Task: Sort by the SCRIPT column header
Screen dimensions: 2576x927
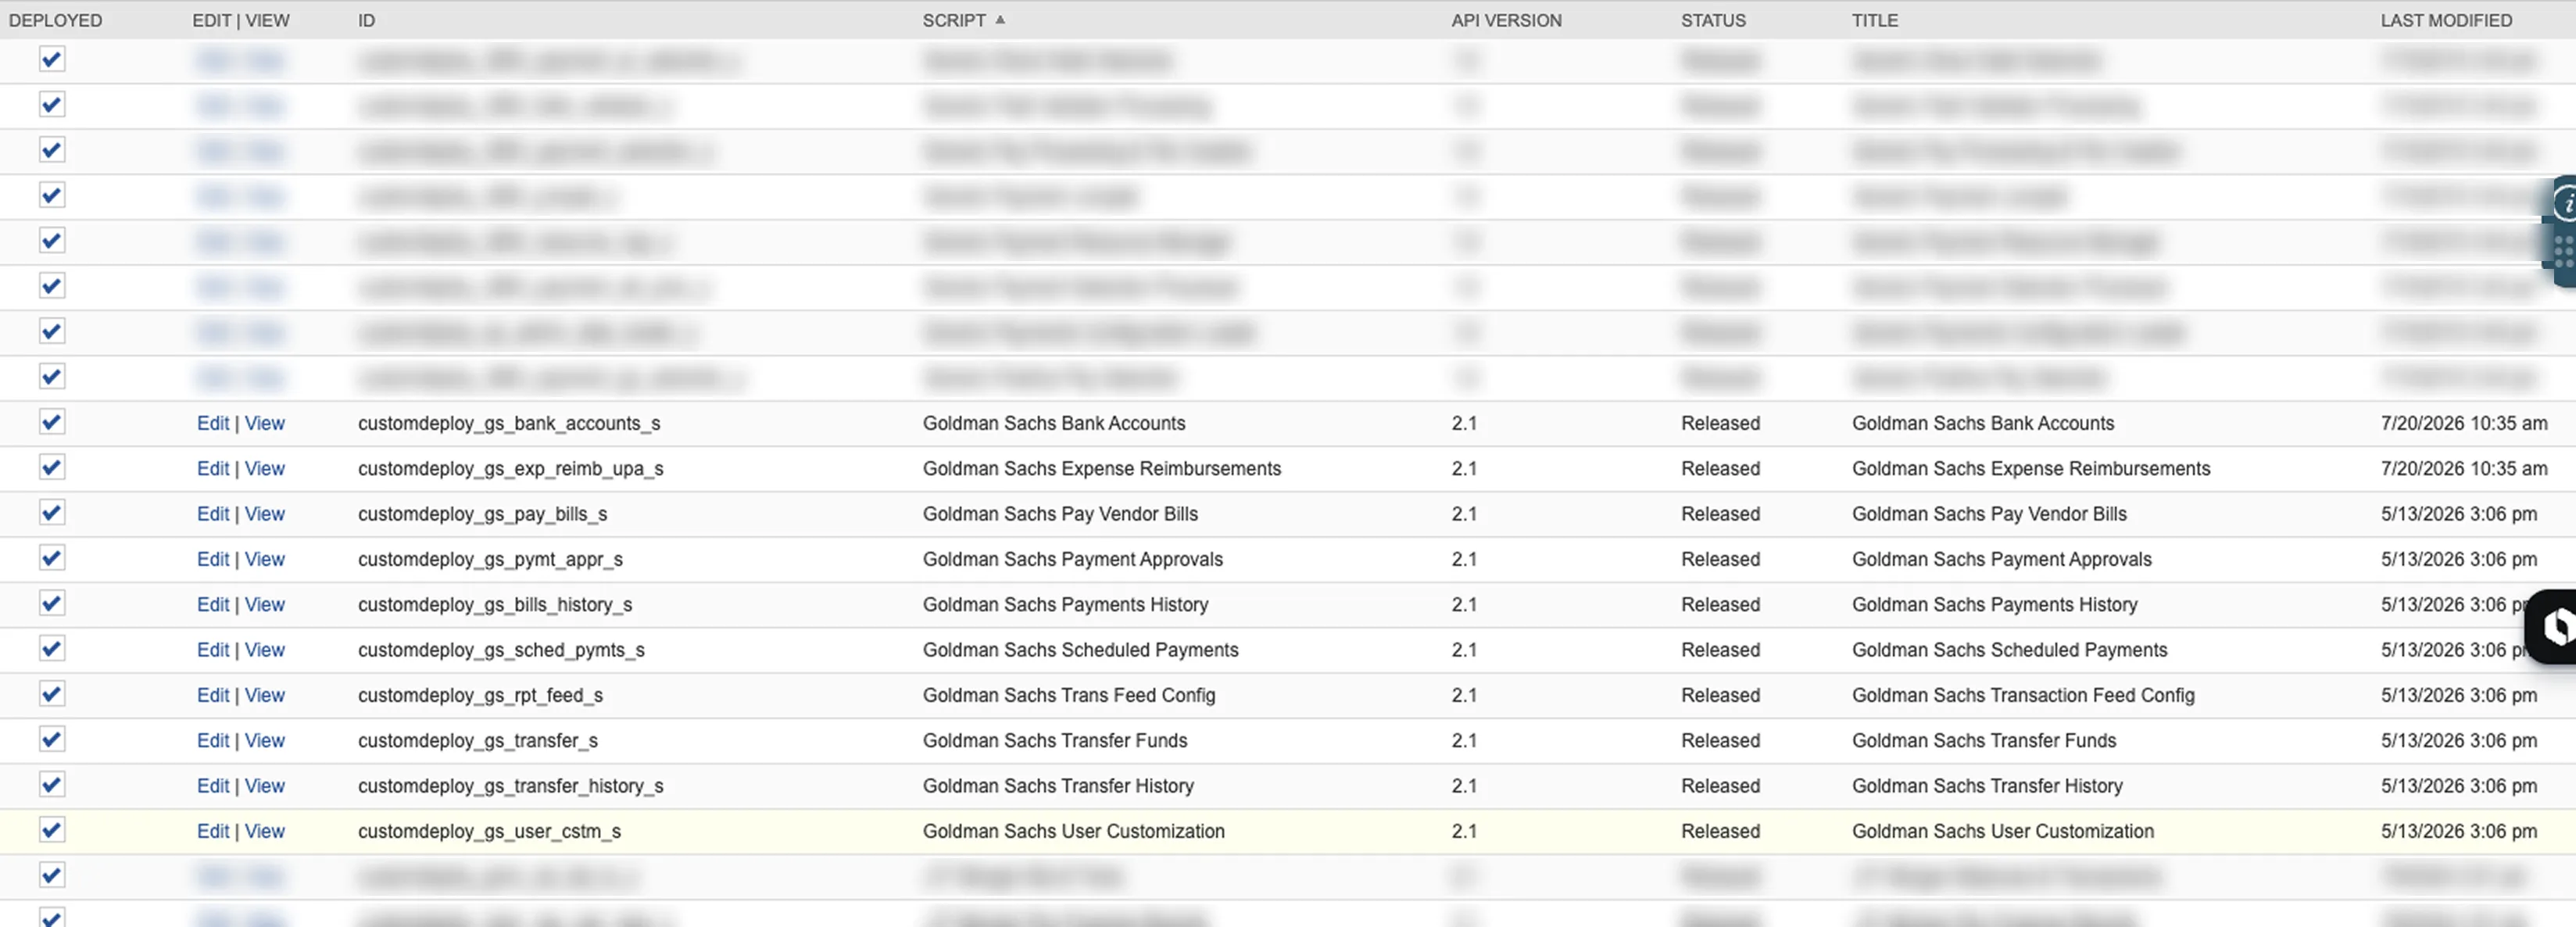Action: (x=954, y=20)
